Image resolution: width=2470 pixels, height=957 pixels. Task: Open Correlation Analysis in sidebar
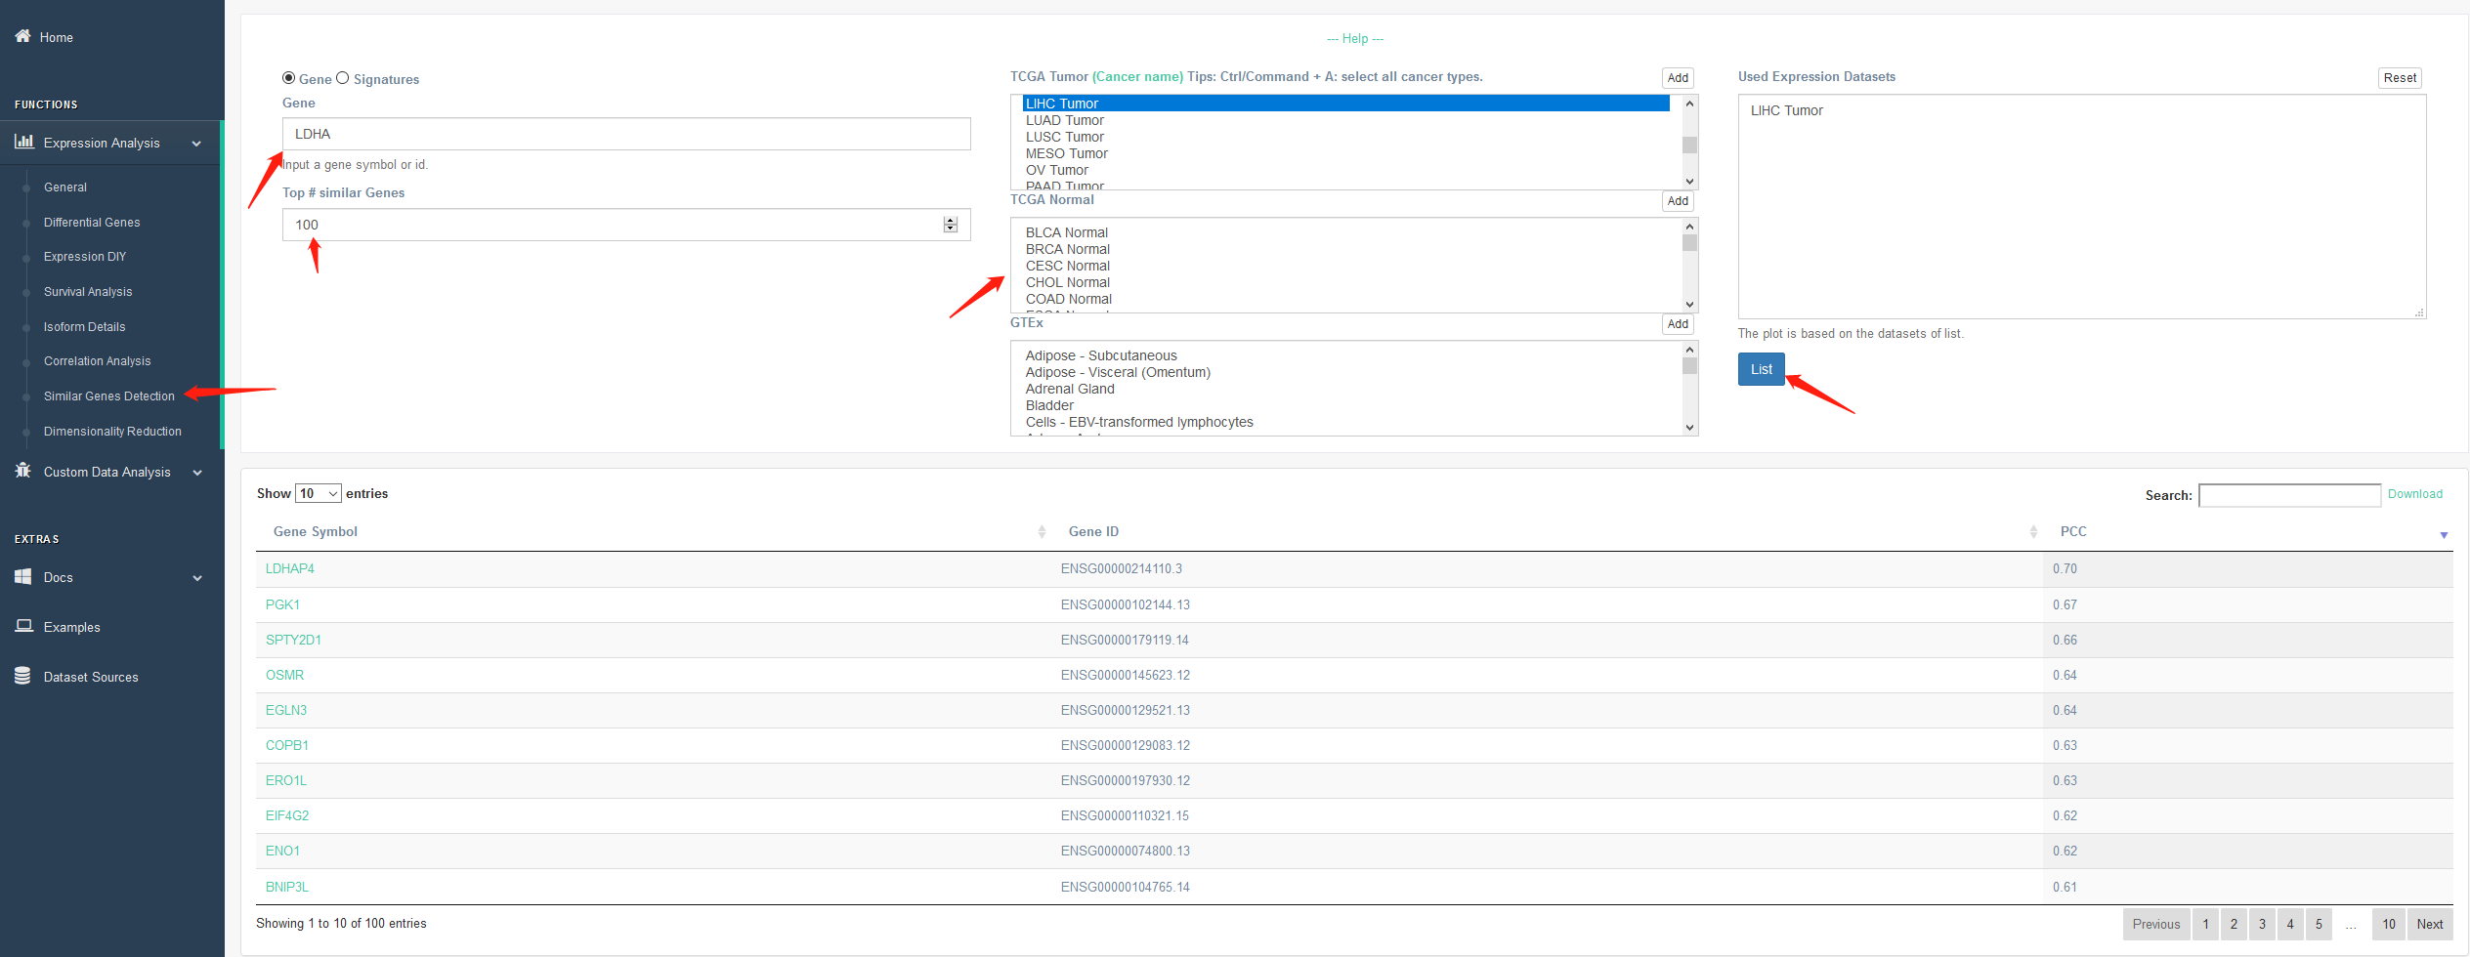(98, 361)
